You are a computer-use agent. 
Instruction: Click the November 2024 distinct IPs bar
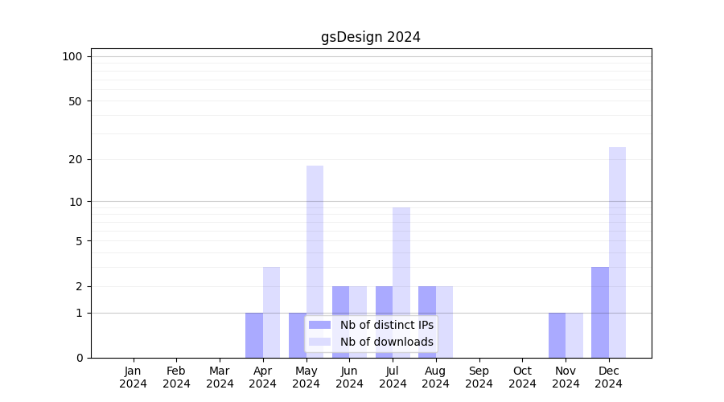pyautogui.click(x=557, y=335)
